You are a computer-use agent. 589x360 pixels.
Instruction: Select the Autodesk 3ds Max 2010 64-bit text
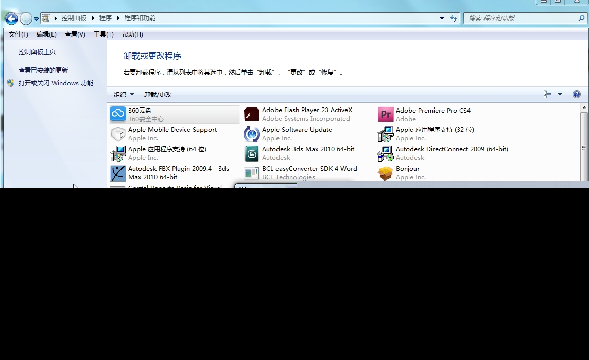[308, 149]
